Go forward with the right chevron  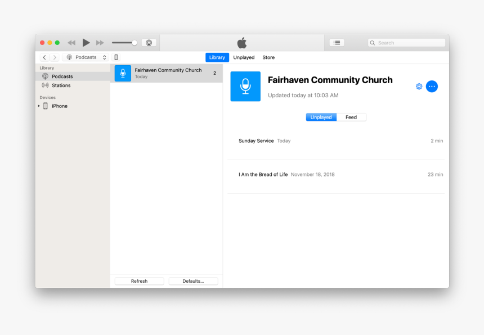click(55, 57)
